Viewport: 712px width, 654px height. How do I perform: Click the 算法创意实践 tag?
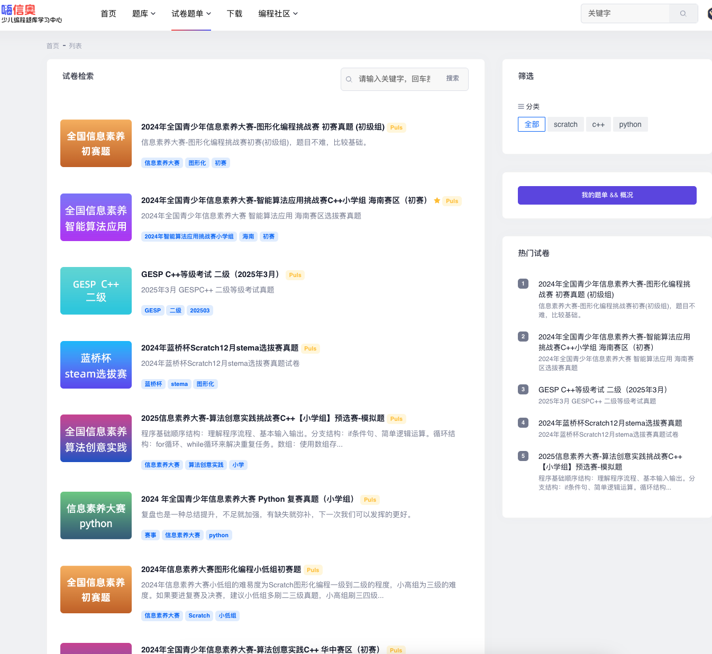(206, 465)
